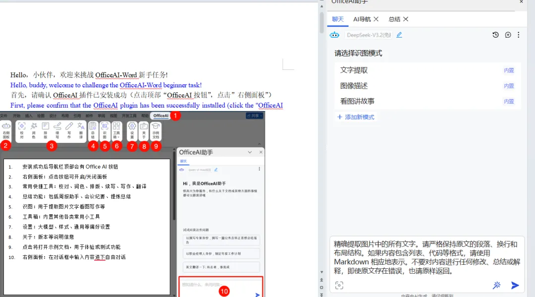535x297 pixels.
Task: Click 内置 tag on 图像描述 row
Action: pyautogui.click(x=509, y=86)
